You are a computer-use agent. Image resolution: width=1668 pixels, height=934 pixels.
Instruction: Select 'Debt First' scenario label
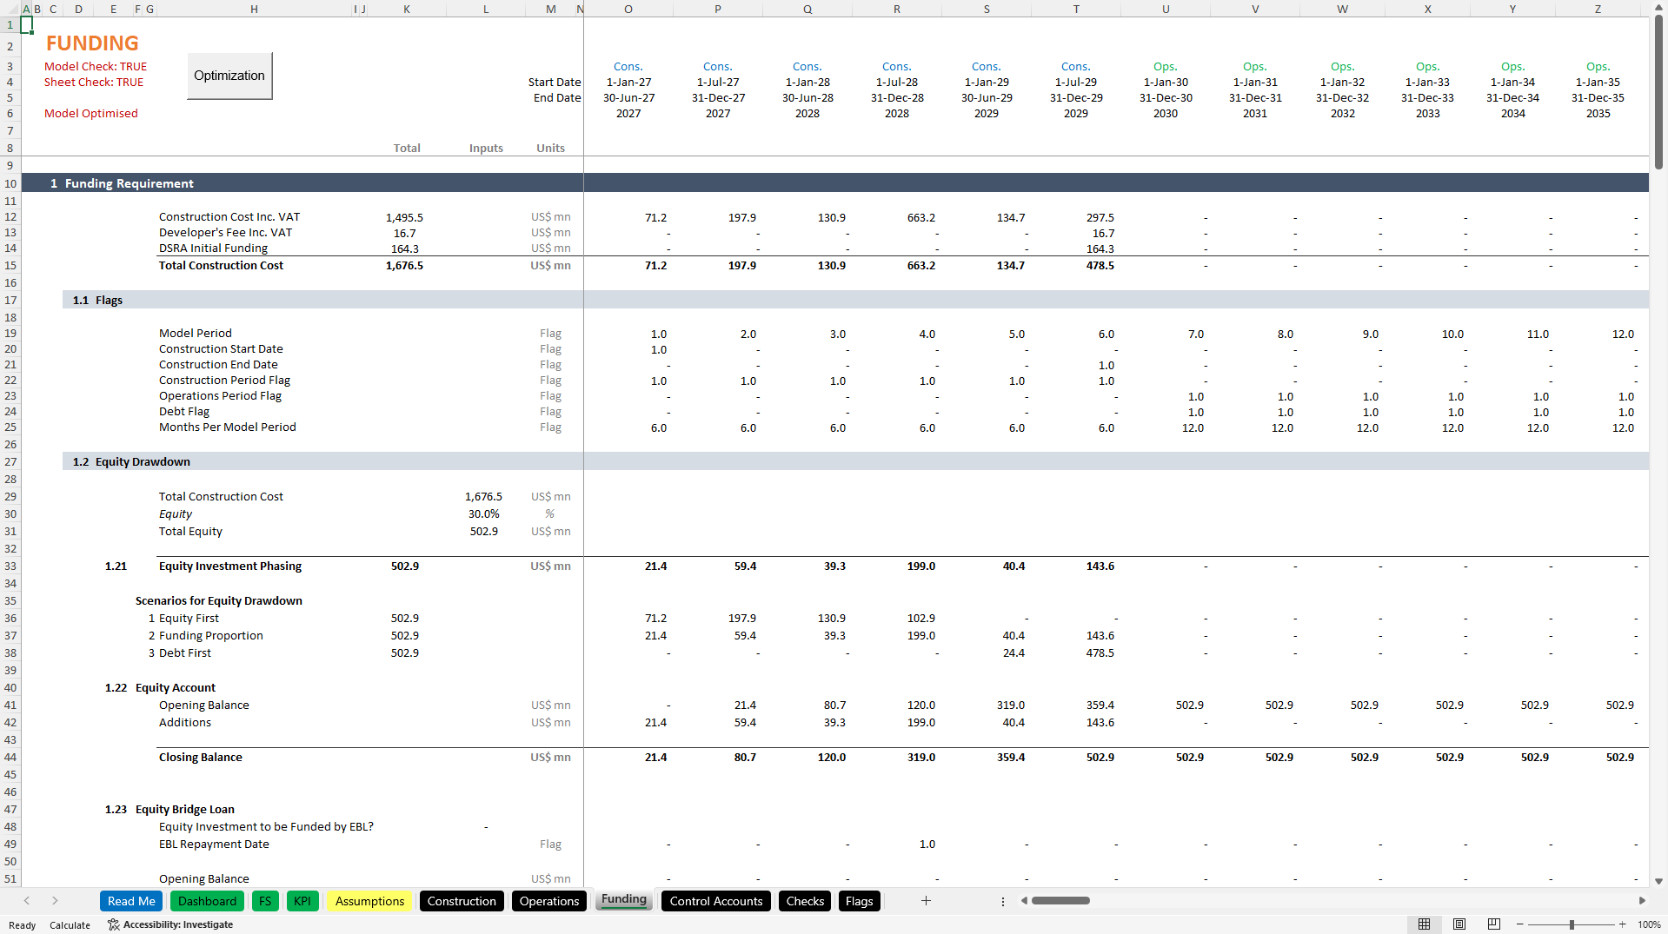click(x=185, y=653)
